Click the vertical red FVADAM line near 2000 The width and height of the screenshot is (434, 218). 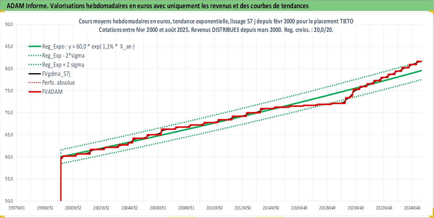pyautogui.click(x=61, y=179)
